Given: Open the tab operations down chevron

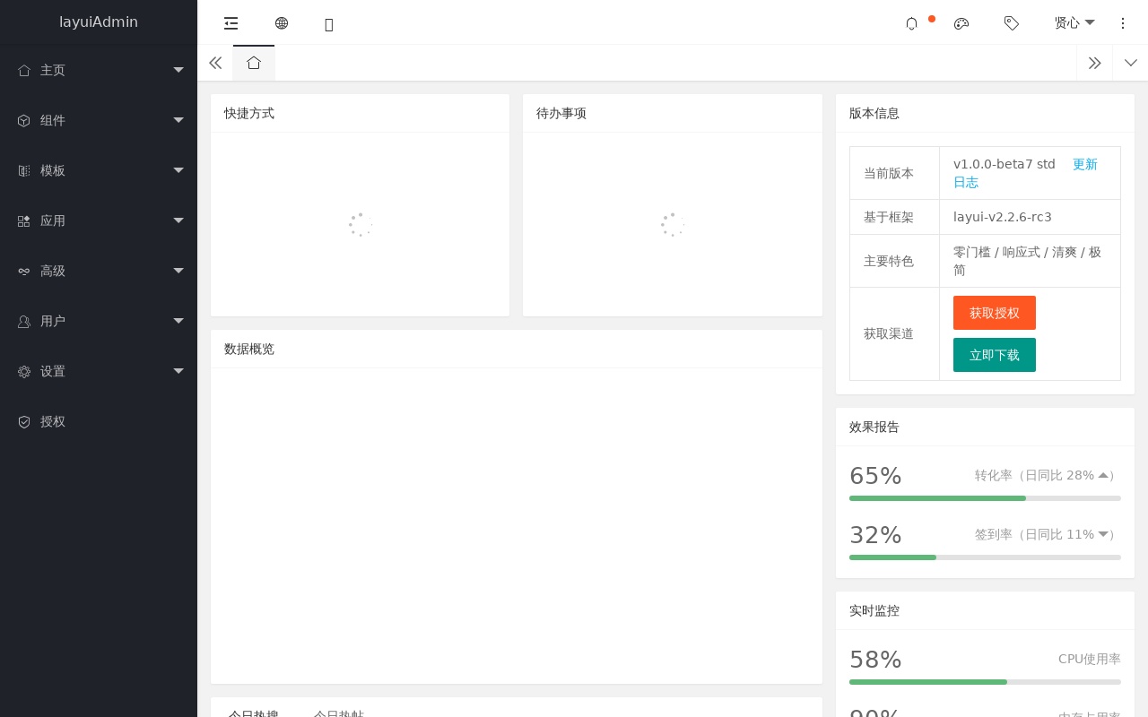Looking at the screenshot, I should coord(1130,63).
